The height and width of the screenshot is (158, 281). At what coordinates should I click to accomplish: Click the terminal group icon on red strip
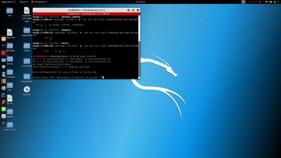point(34,14)
